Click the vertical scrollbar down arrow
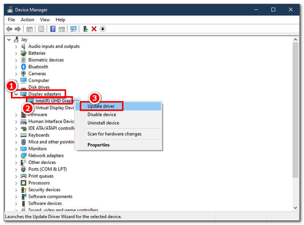The image size is (304, 225). pyautogui.click(x=296, y=208)
